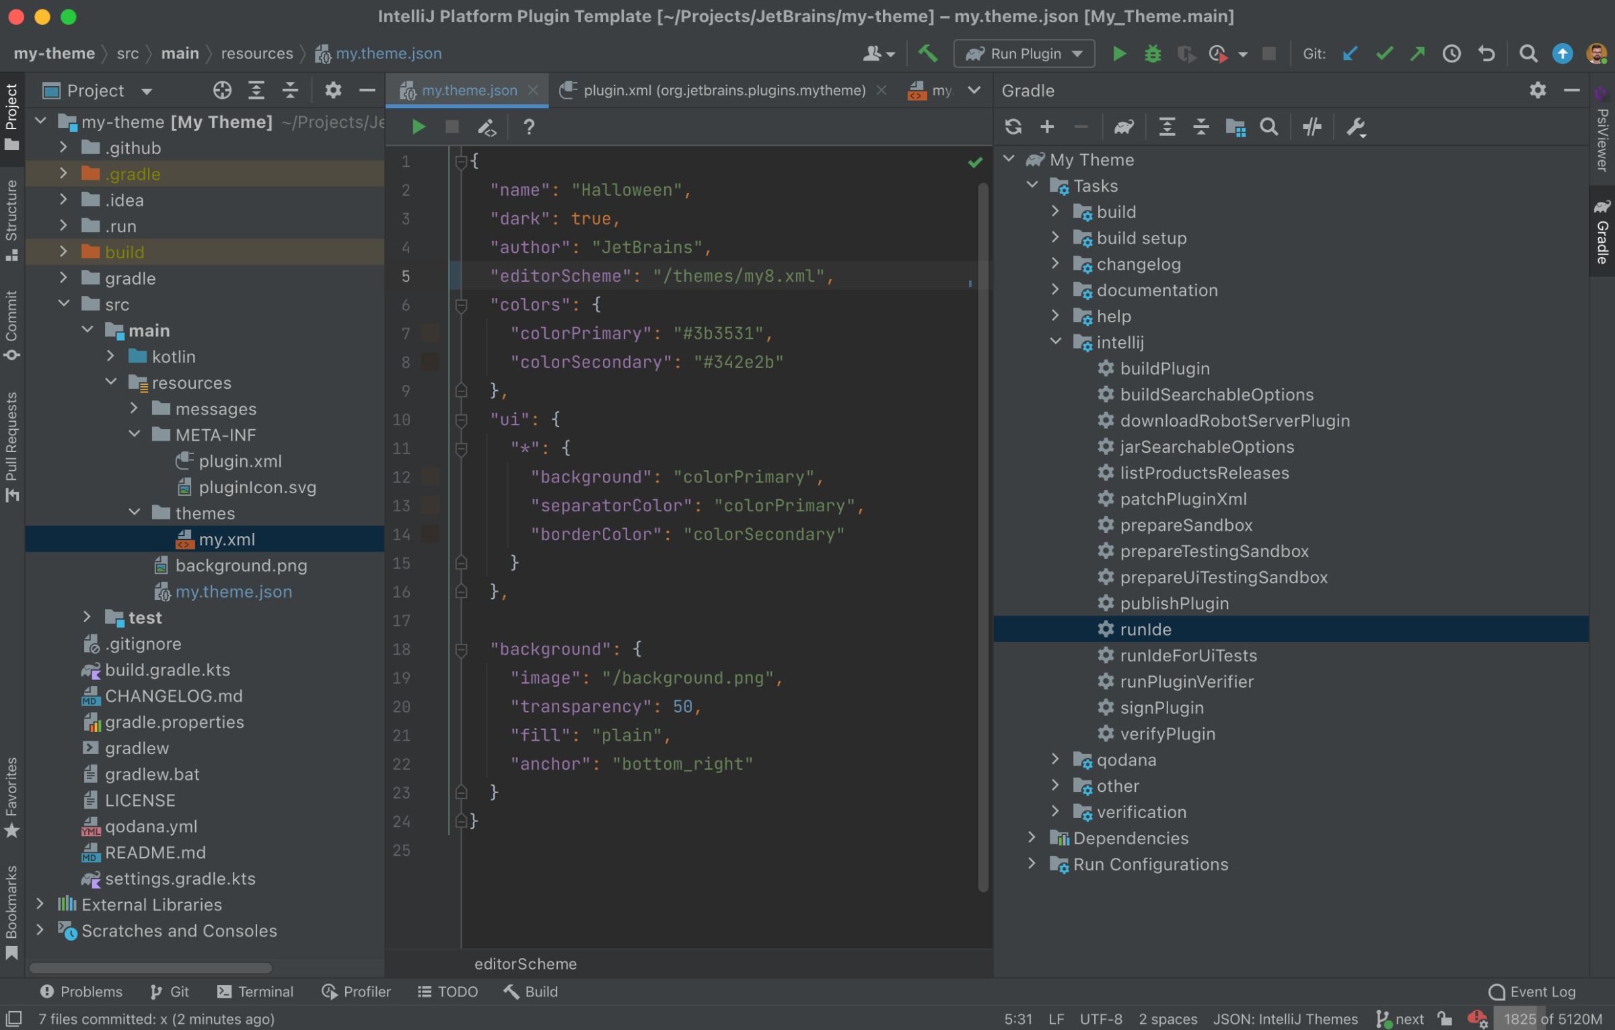Toggle the Structure tool window button

(11, 220)
